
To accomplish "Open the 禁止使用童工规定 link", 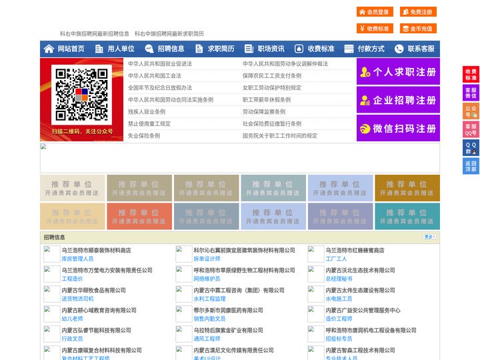I will (149, 124).
